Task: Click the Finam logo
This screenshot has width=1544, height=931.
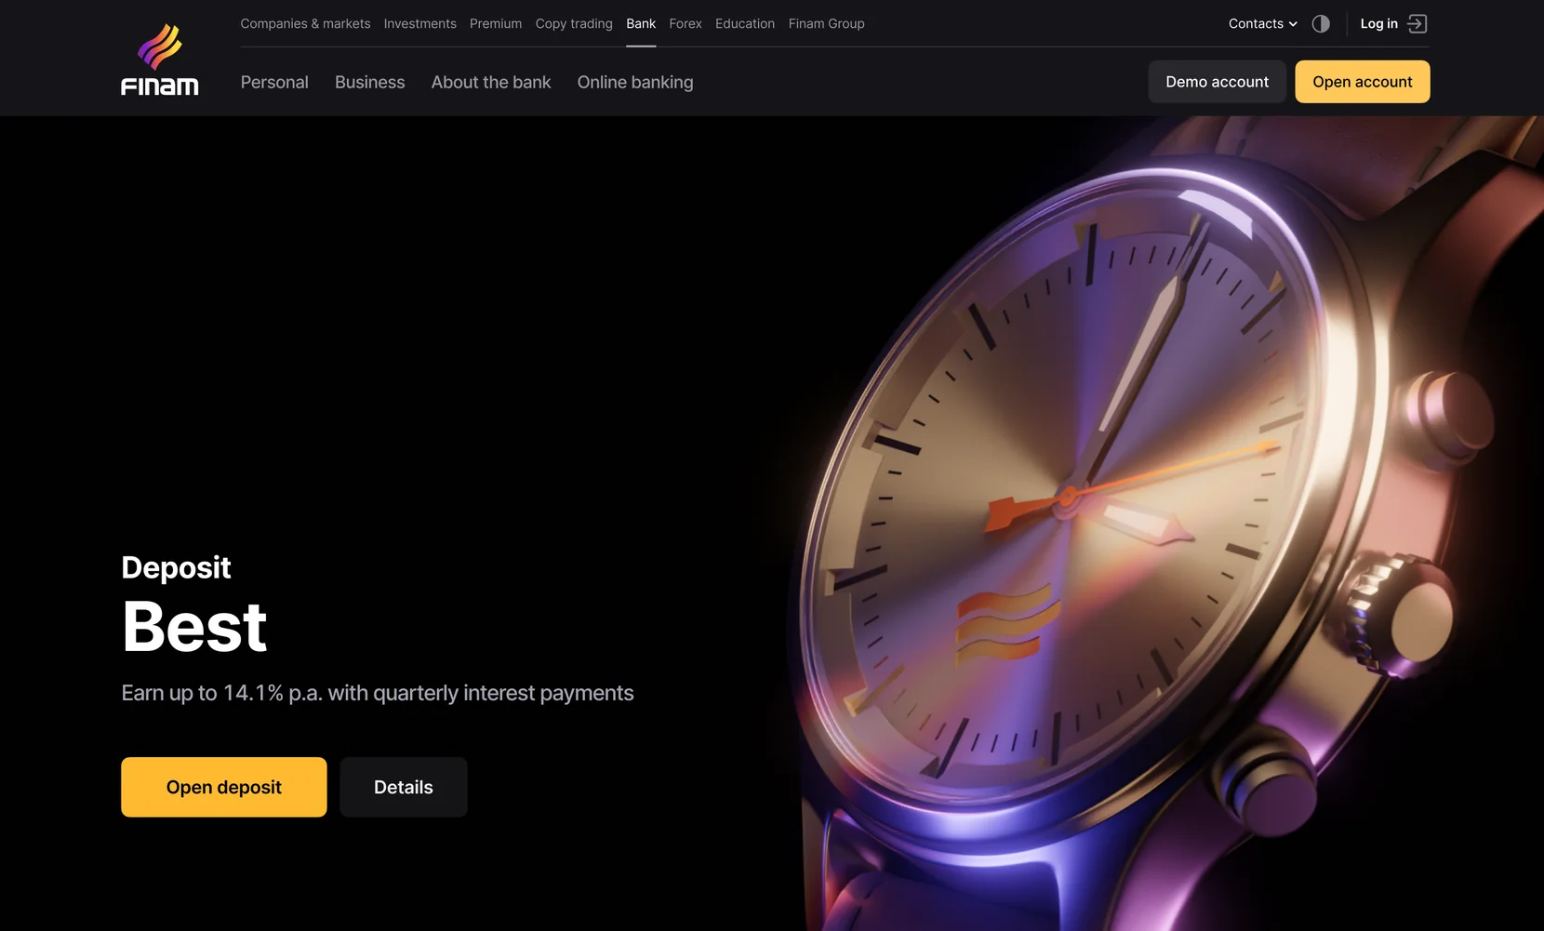Action: (x=159, y=60)
